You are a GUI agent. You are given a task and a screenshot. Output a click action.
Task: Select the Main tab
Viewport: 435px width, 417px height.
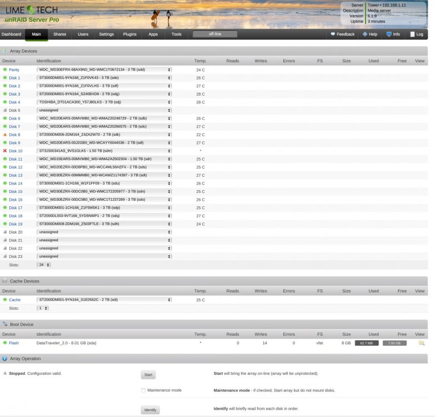[36, 34]
